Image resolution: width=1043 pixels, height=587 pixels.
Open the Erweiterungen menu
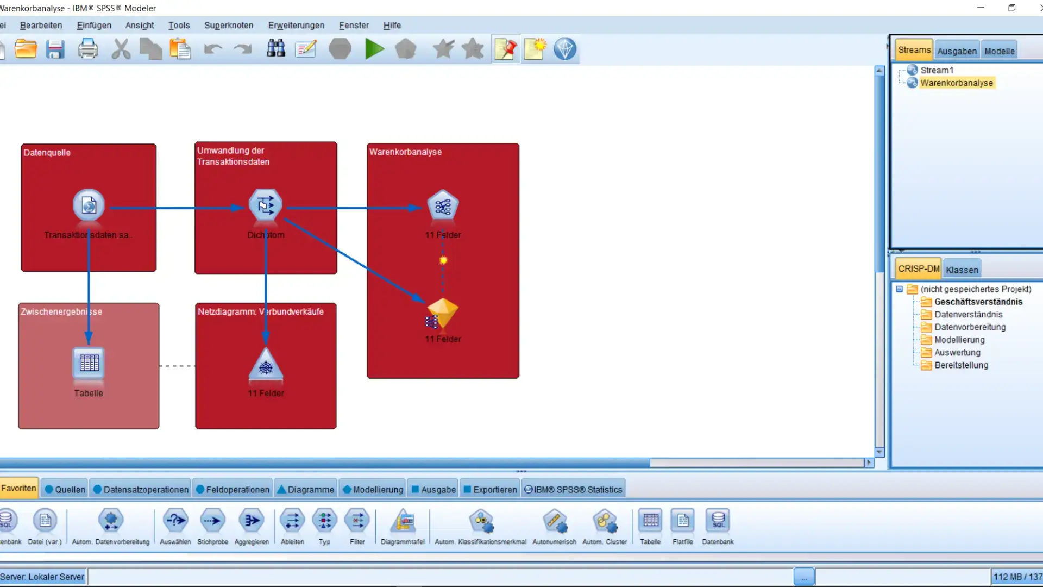[296, 25]
